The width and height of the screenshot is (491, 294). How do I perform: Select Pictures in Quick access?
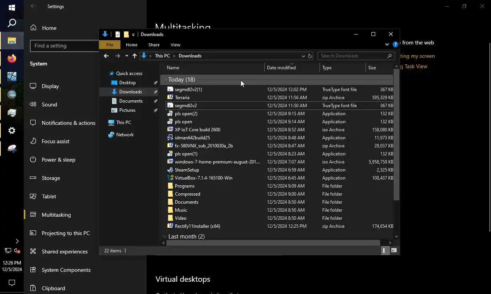pos(128,110)
